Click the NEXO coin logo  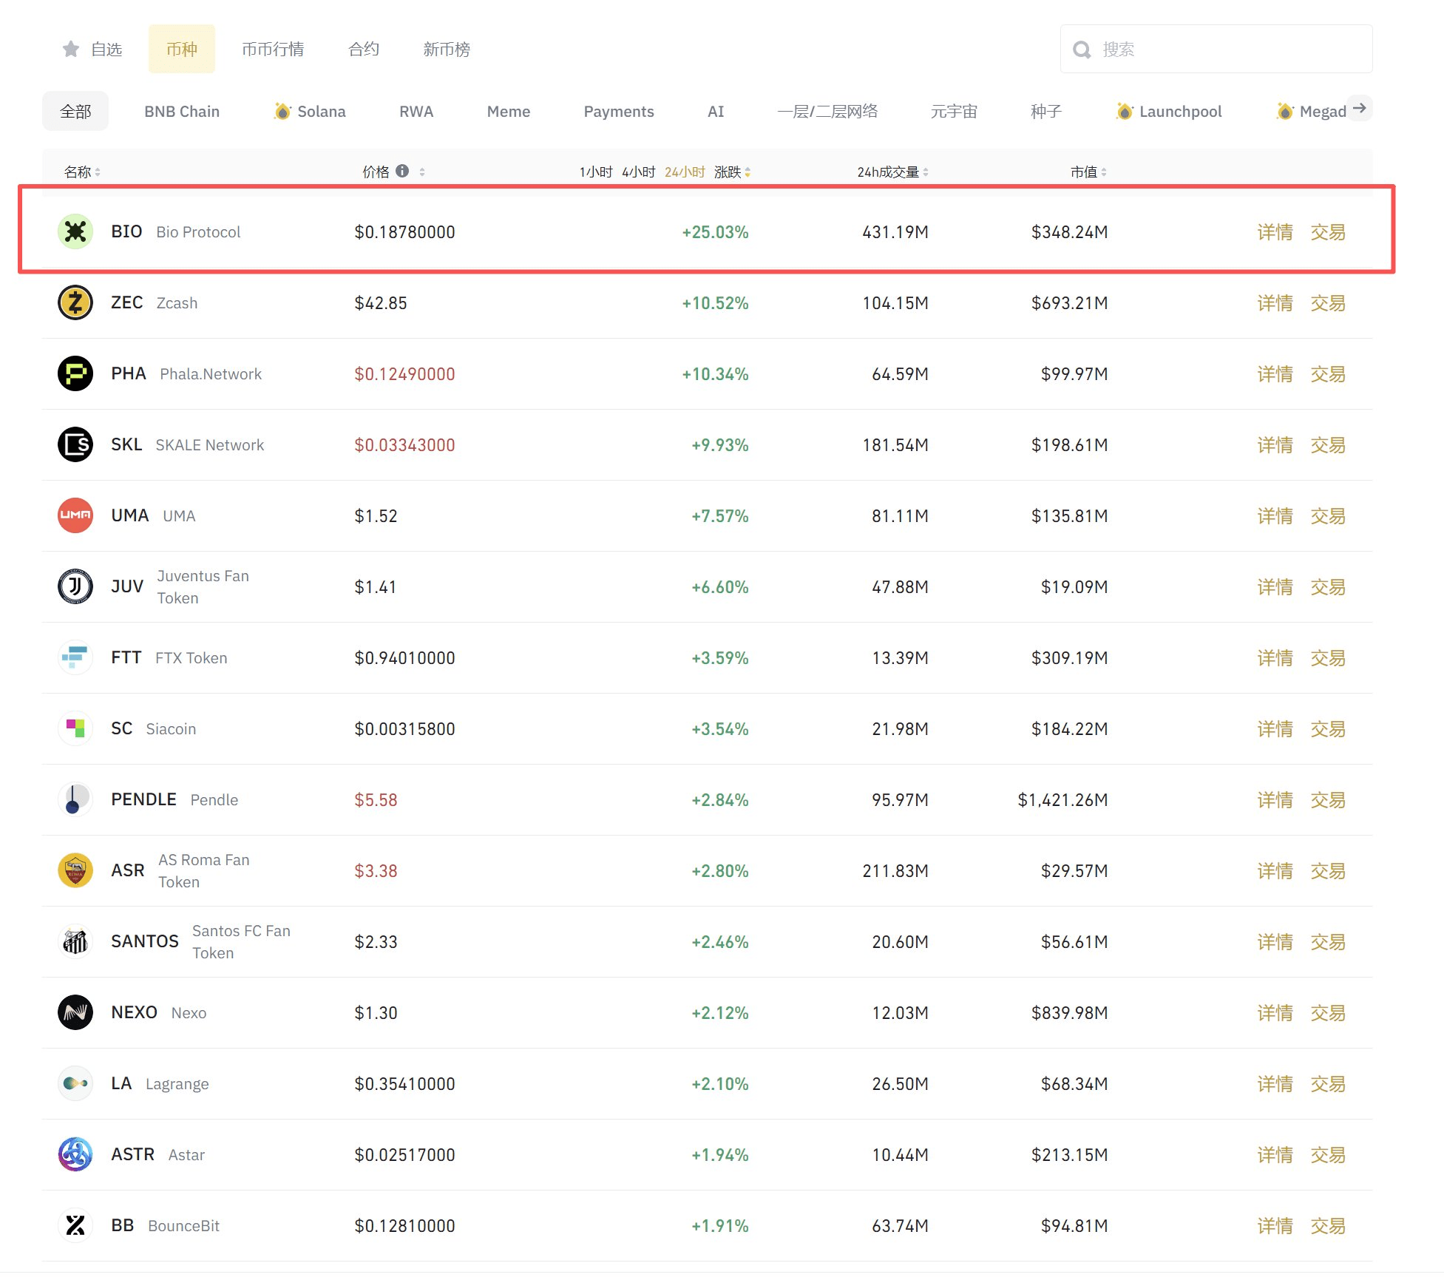(x=75, y=1012)
